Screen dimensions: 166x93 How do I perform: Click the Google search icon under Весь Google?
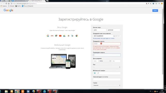(48, 36)
